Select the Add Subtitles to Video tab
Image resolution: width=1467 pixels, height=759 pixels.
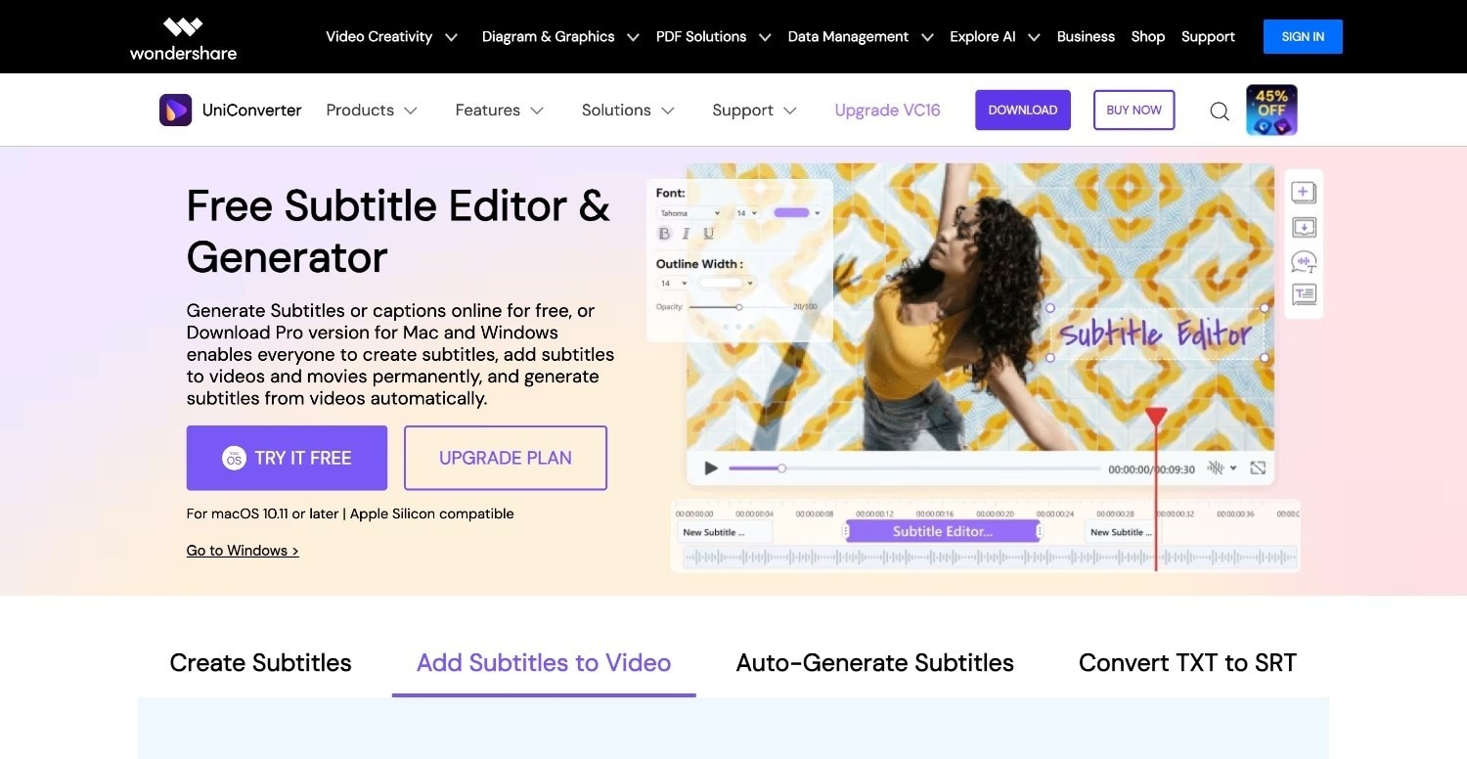pos(544,663)
